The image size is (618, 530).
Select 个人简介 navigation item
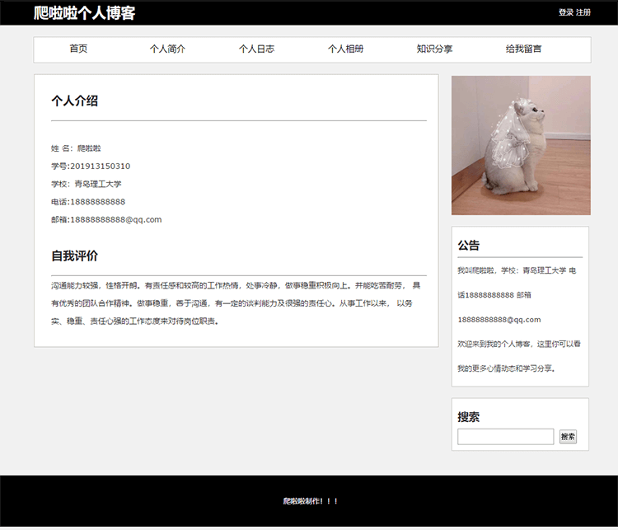click(167, 49)
